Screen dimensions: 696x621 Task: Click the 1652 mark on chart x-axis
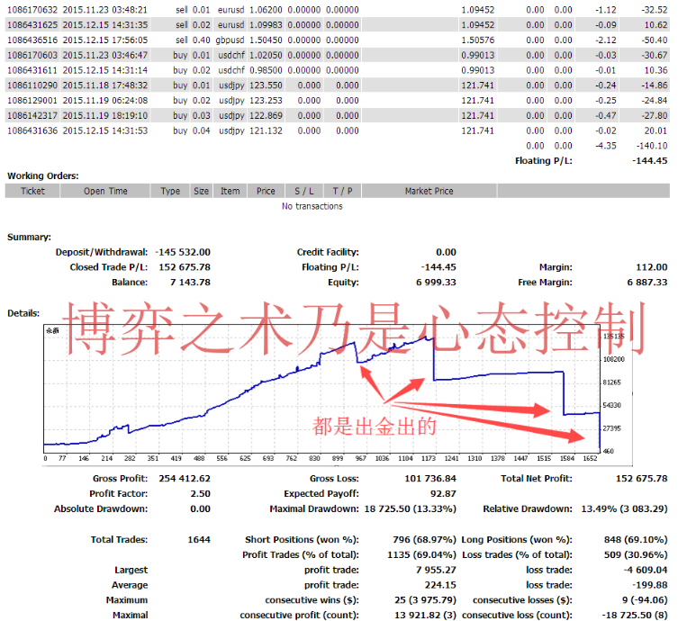click(x=592, y=458)
